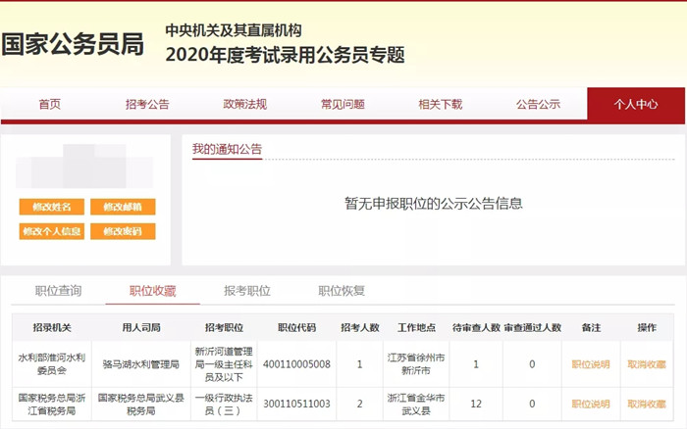Click the 待审查人数 value 12
Viewport: 687px width, 429px height.
coord(476,404)
